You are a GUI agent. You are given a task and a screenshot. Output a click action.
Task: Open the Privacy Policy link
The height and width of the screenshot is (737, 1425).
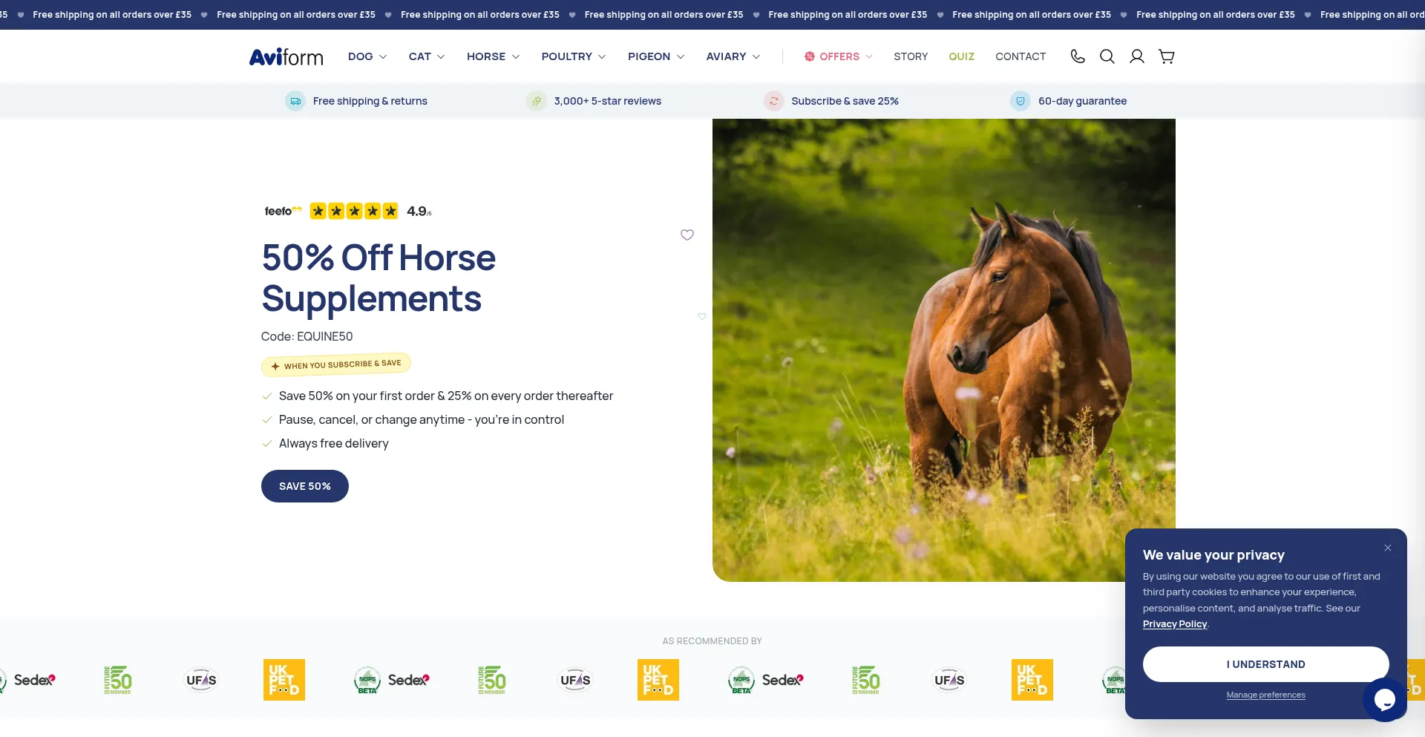pyautogui.click(x=1175, y=624)
